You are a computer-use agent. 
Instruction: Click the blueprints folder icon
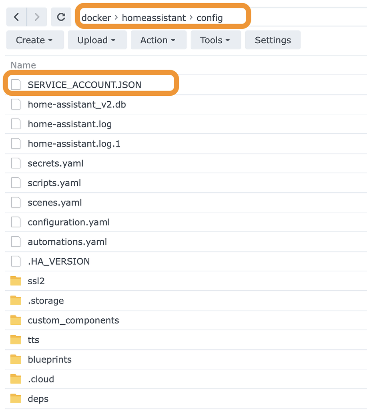pos(16,359)
